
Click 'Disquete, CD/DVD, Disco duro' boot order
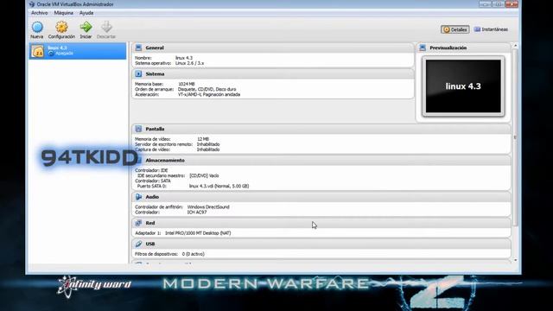207,89
